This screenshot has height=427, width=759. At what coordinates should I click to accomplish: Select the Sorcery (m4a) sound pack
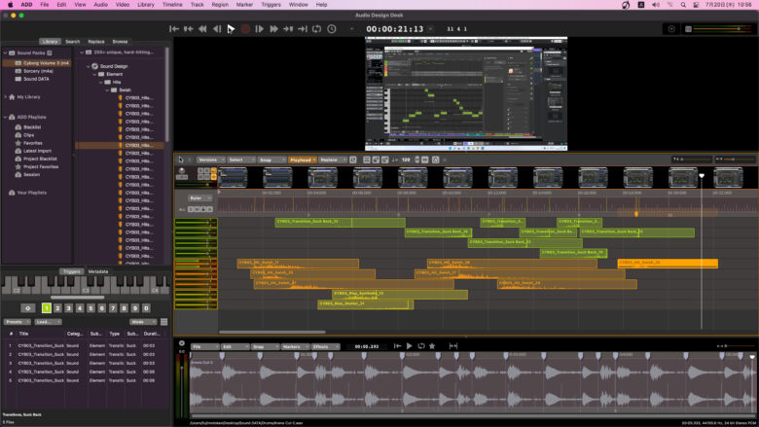[37, 71]
